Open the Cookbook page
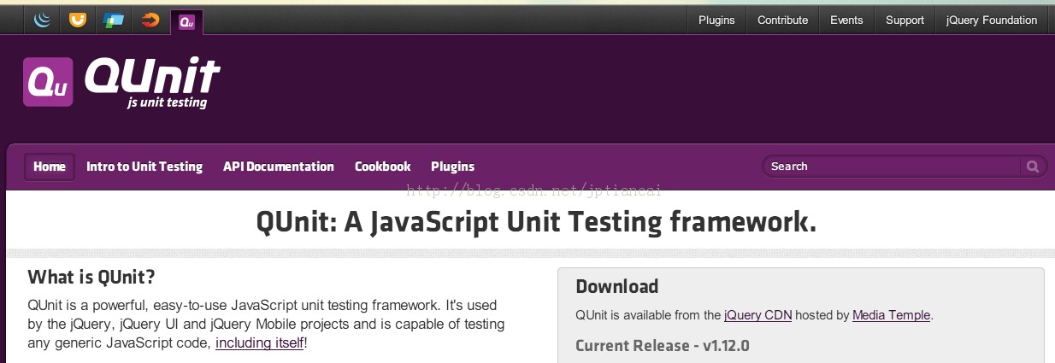 tap(383, 167)
